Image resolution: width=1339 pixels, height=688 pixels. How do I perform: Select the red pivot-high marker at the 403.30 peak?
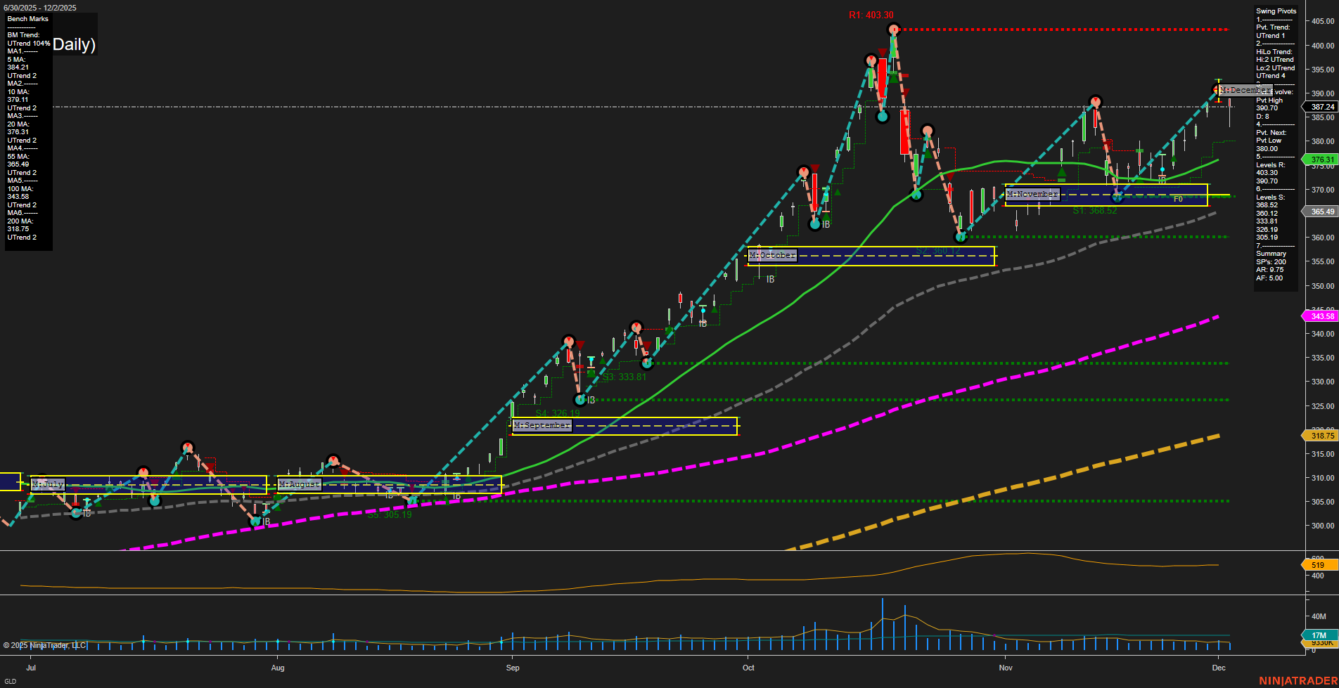tap(895, 28)
